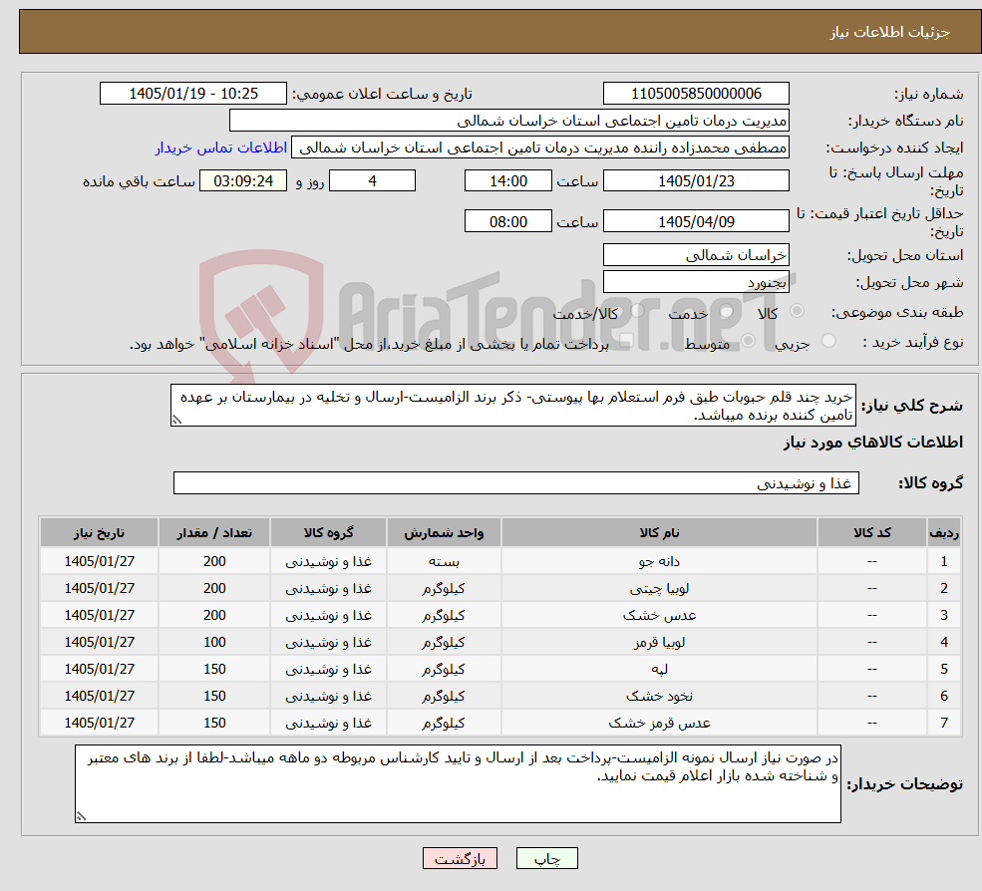
Task: Click the unit بسته in the دانه جو row
Action: click(444, 562)
